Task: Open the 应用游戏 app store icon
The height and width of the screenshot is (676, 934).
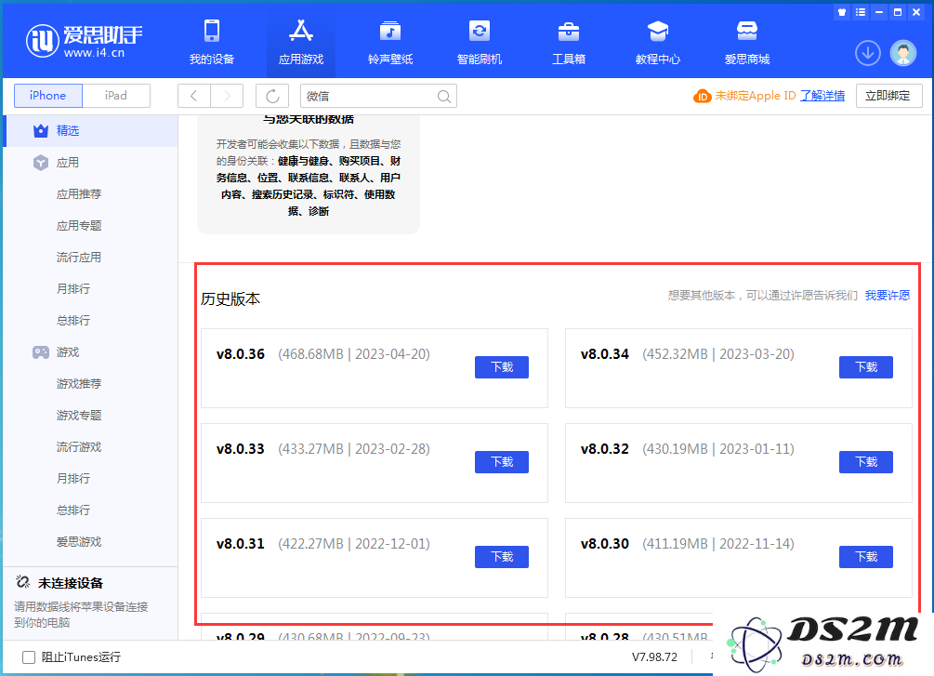Action: tap(301, 31)
